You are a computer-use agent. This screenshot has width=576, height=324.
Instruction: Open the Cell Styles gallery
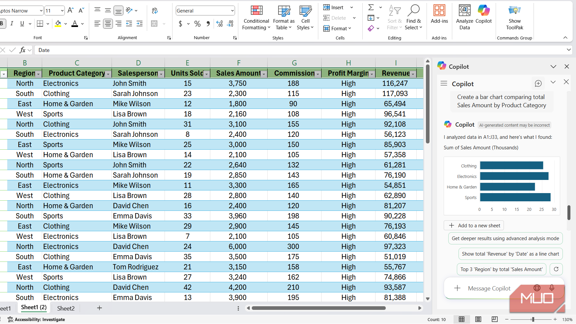coord(305,17)
